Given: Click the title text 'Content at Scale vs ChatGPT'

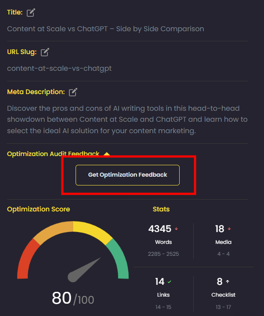Looking at the screenshot, I should click(105, 29).
